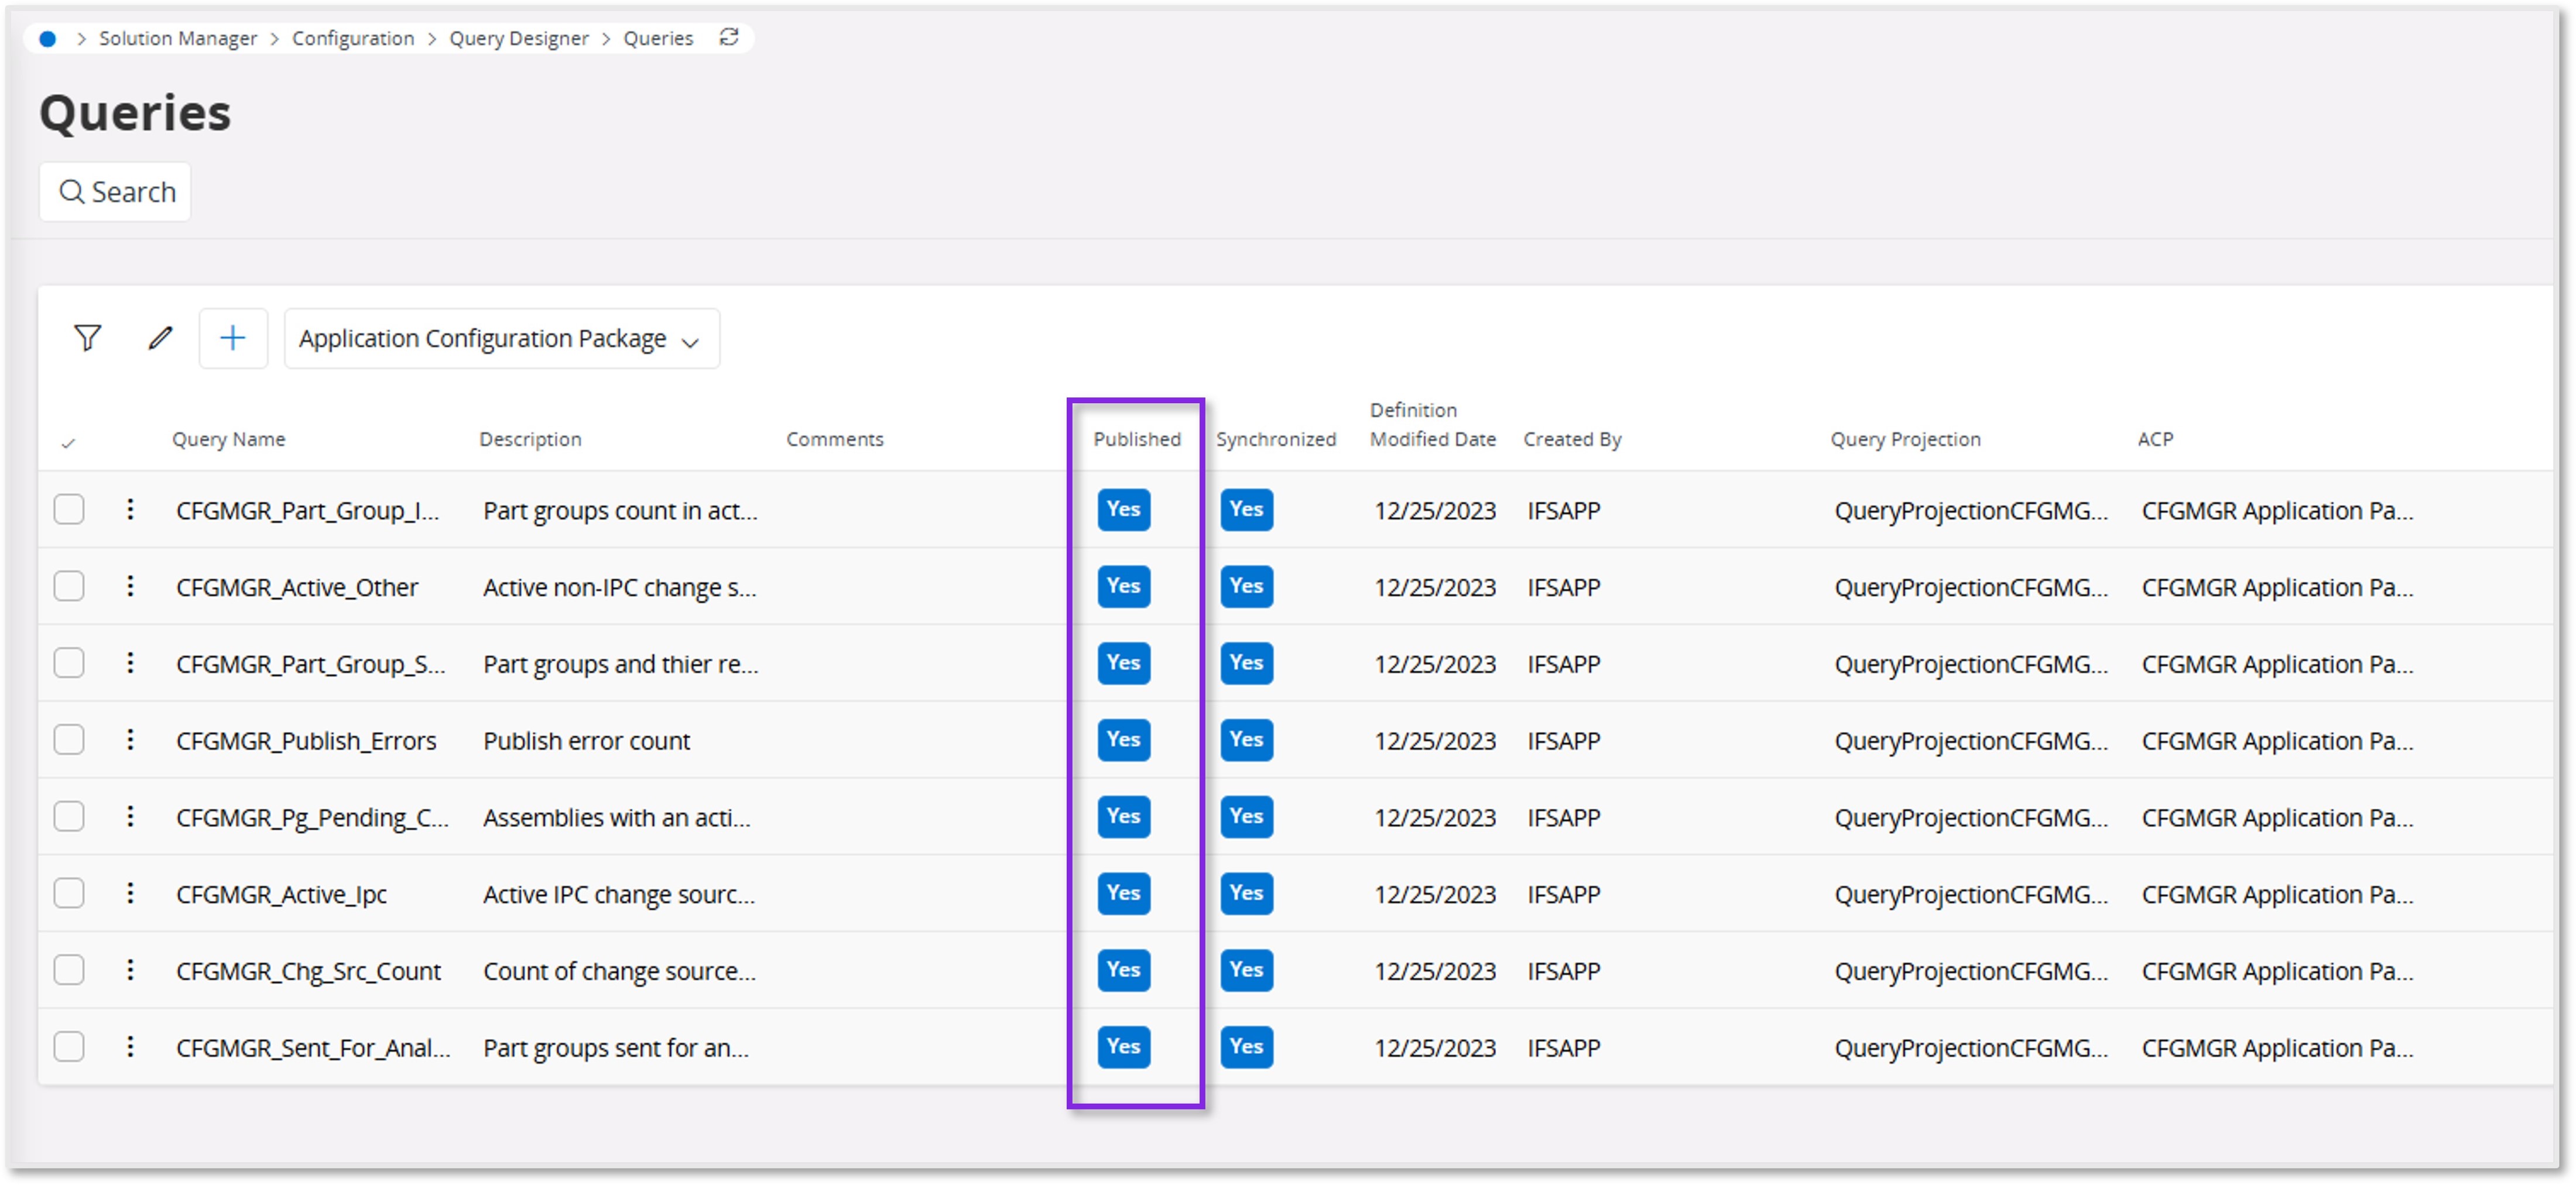Open the context menu on CFGMGR_Publish_Errors row
Viewport: 2576px width, 1185px height.
click(131, 740)
